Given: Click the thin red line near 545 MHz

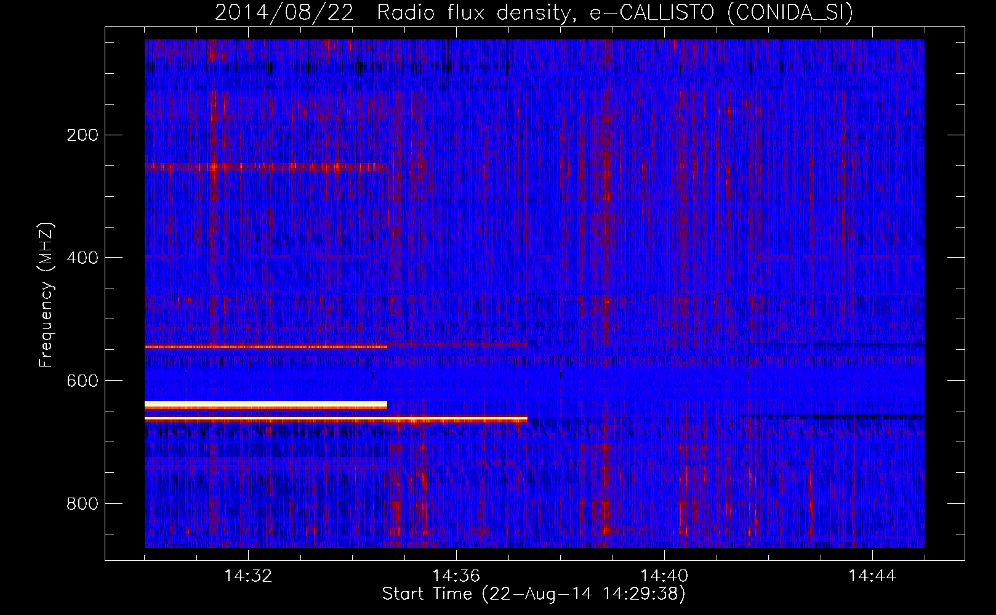Looking at the screenshot, I should [266, 347].
